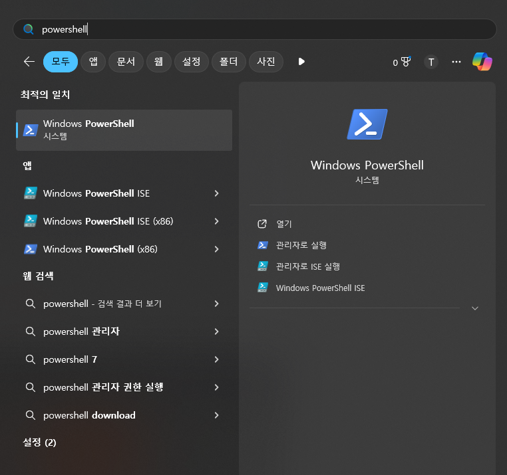Click the open-external icon beside 열기
Viewport: 507px width, 475px height.
tap(262, 224)
